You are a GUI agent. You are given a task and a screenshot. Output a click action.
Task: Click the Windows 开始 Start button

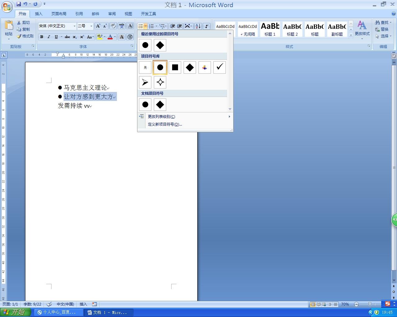16,312
